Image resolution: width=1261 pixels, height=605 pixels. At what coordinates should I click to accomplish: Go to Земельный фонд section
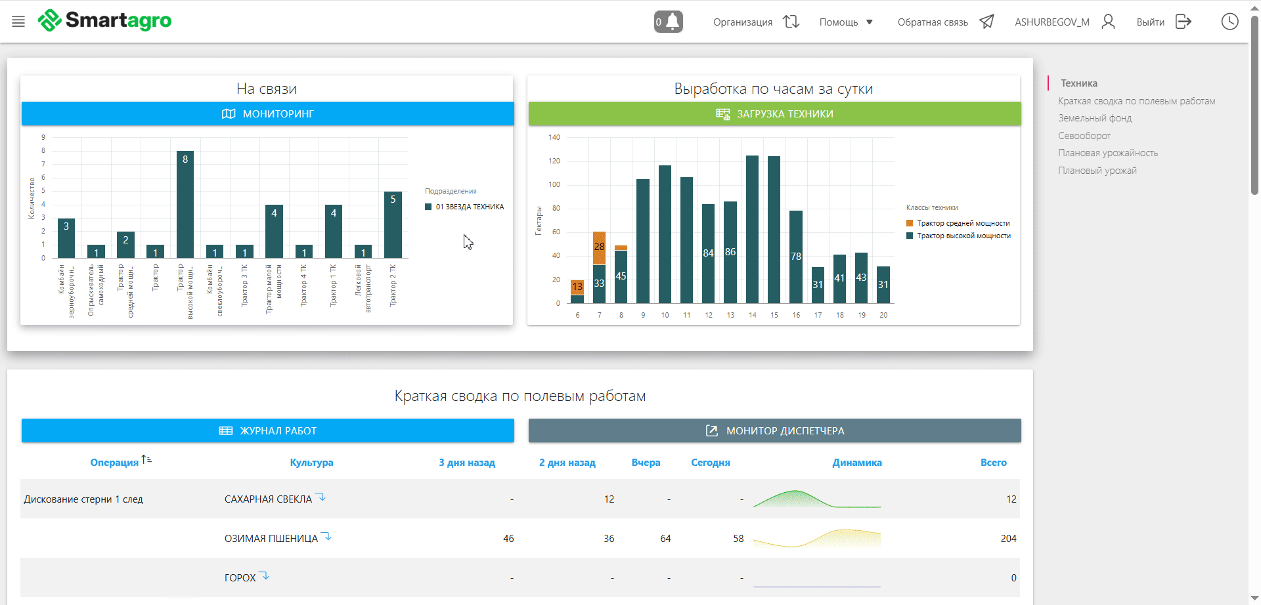pos(1095,118)
